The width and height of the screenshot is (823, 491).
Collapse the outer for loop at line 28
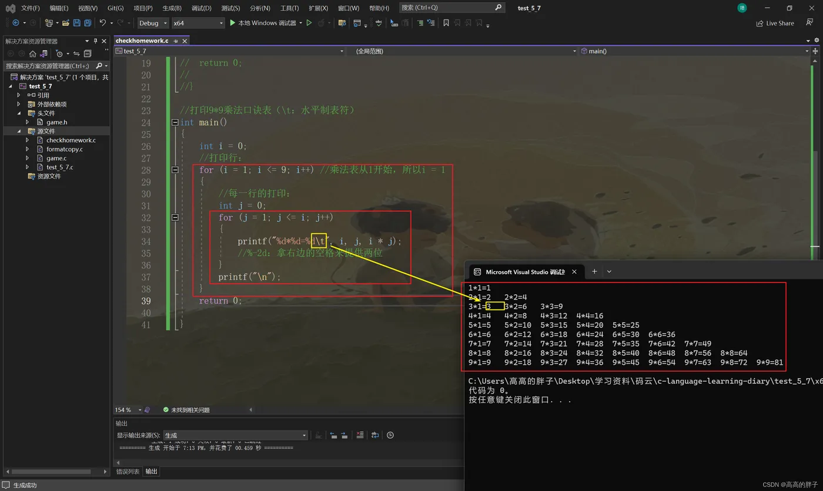tap(175, 170)
